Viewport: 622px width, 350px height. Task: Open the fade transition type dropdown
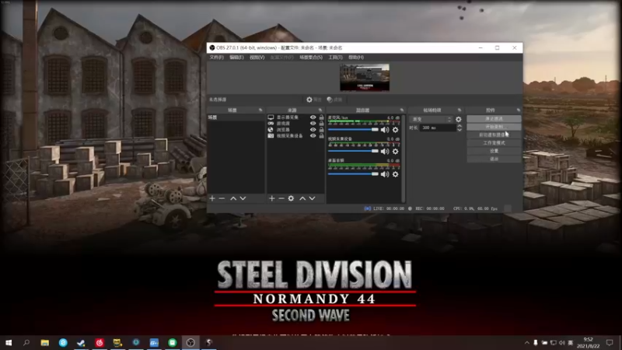[432, 119]
